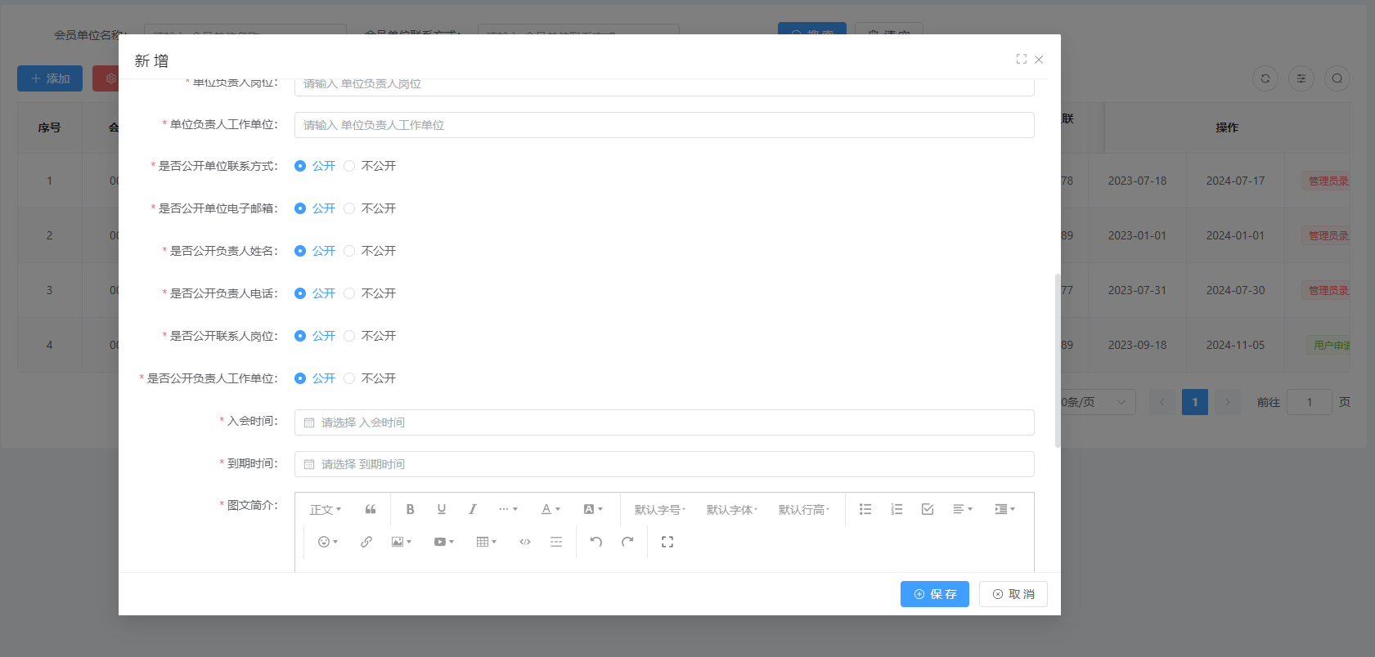Select 公开 for 是否公开负责人电话

click(x=300, y=293)
